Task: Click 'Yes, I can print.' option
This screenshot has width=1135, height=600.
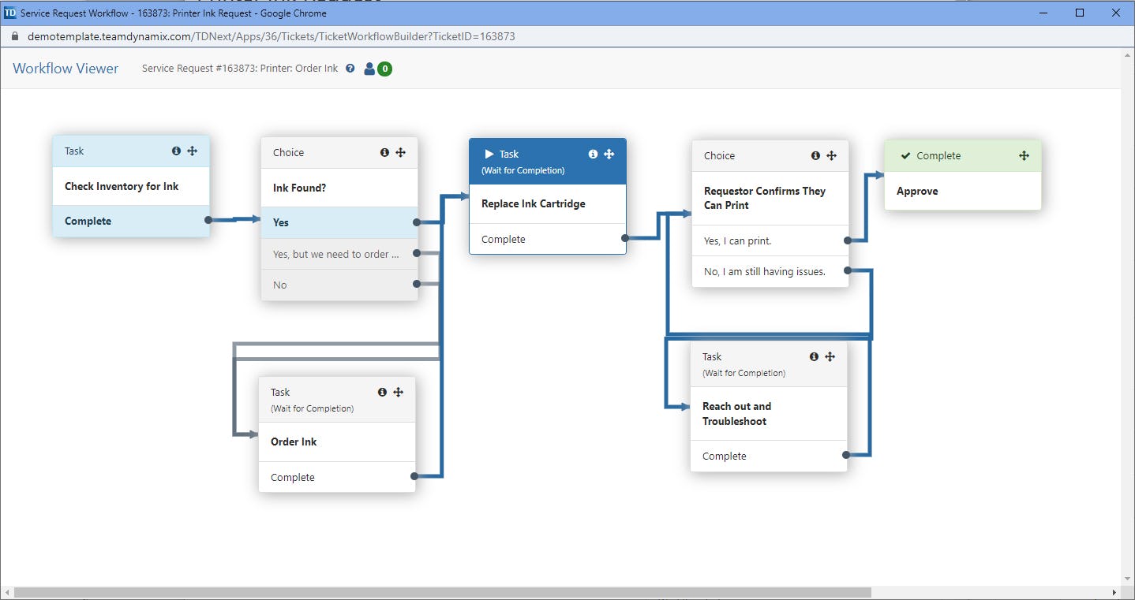Action: 770,240
